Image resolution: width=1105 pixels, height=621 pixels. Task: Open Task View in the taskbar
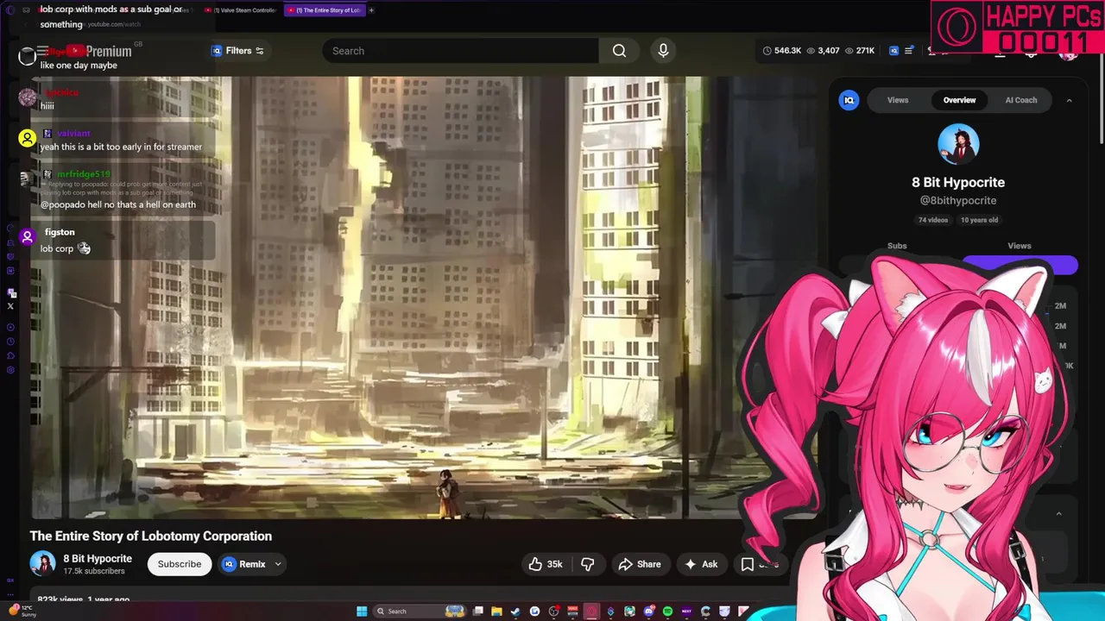click(477, 612)
